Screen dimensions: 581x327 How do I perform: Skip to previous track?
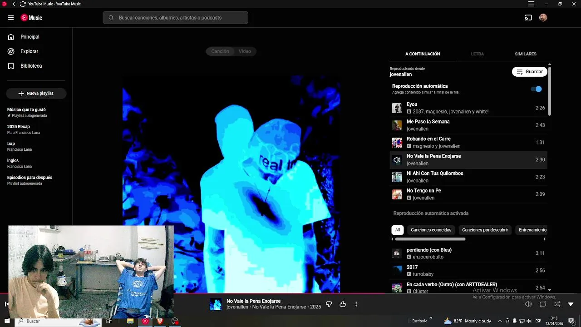[6, 304]
